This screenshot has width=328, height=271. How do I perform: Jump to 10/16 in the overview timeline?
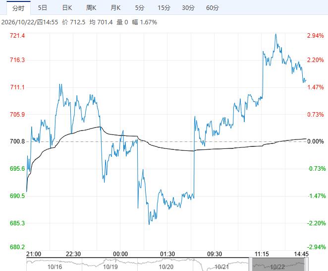[x=55, y=267]
